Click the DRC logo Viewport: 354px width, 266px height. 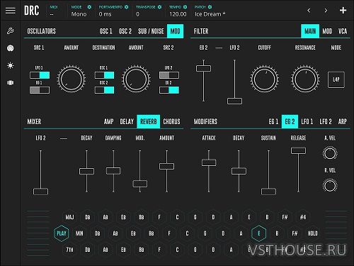[31, 11]
